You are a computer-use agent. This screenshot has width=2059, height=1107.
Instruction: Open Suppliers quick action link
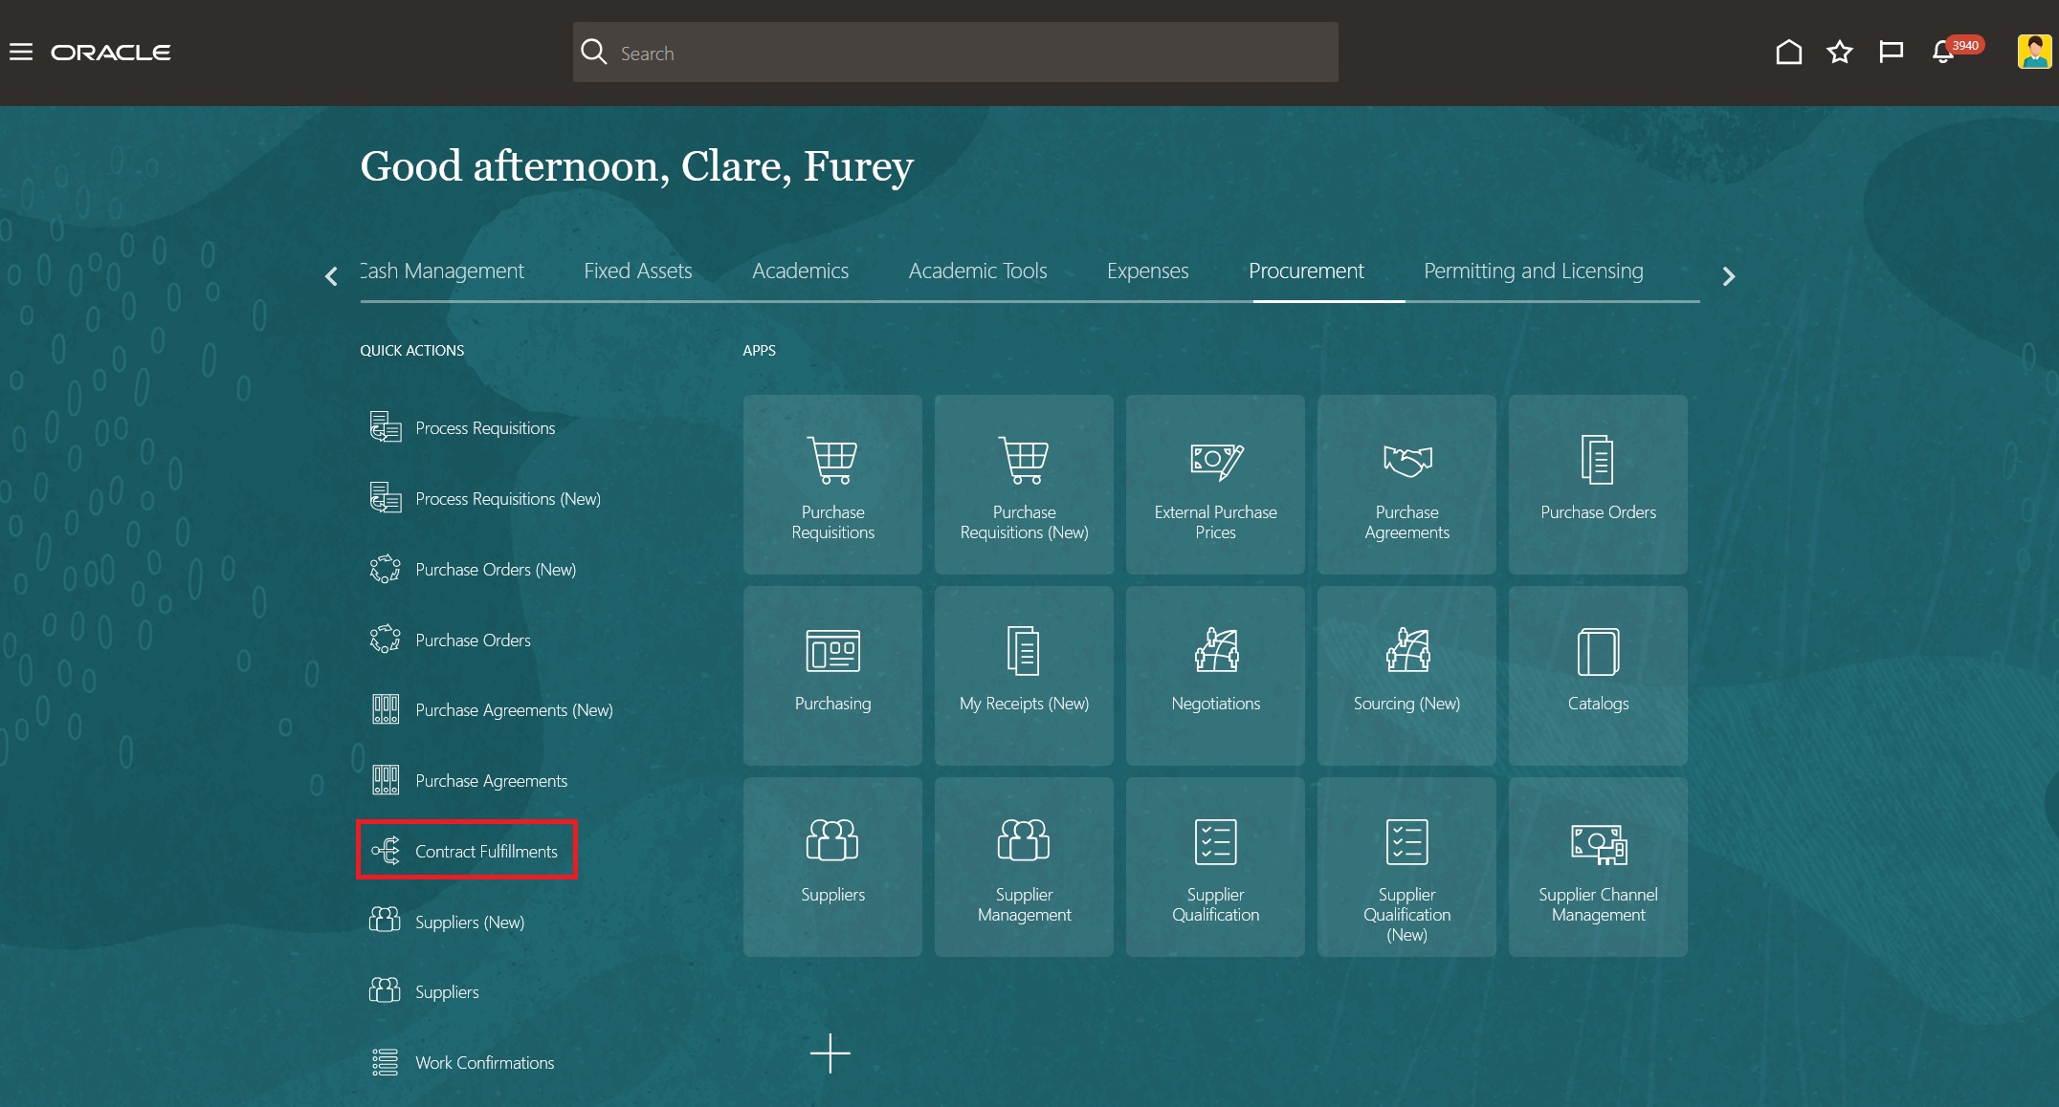click(425, 992)
